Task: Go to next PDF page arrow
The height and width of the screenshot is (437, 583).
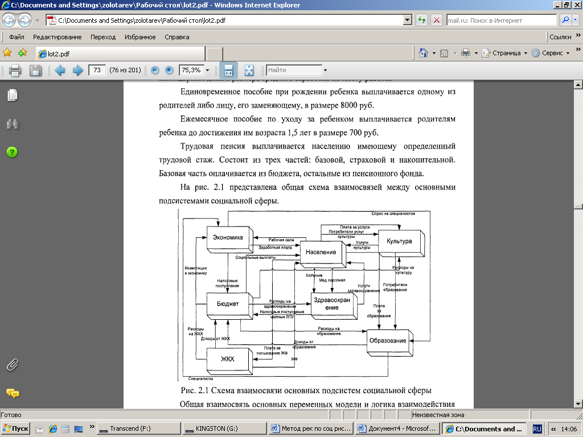Action: click(x=77, y=70)
